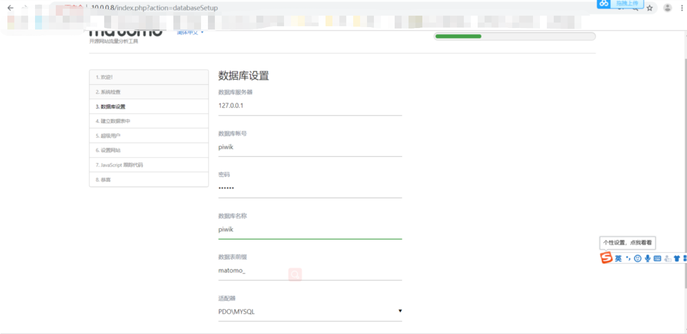This screenshot has width=687, height=334.
Task: Click the 数据库服务器 field with 127.0.0.1
Action: 310,106
